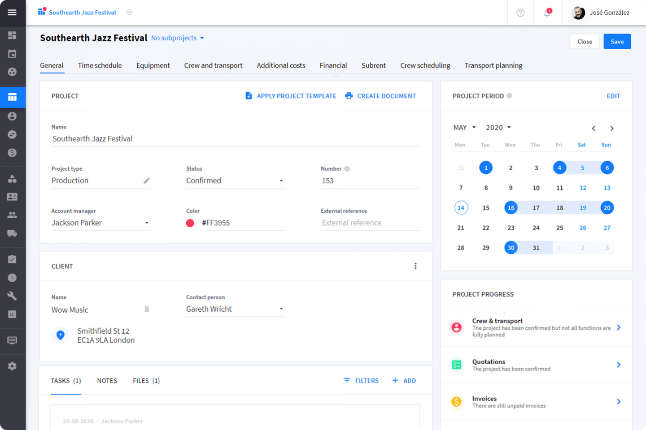Open the Financial dollar icon in sidebar
646x430 pixels.
coord(13,153)
